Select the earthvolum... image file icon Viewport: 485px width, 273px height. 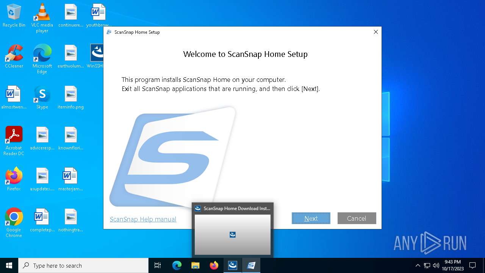[x=70, y=57]
